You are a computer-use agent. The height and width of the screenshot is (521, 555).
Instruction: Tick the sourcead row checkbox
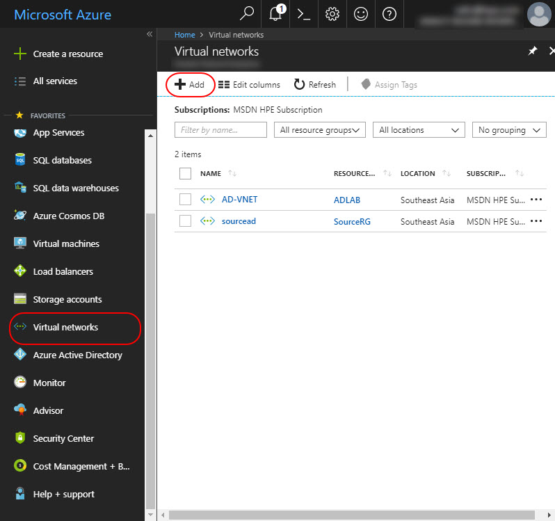point(185,221)
